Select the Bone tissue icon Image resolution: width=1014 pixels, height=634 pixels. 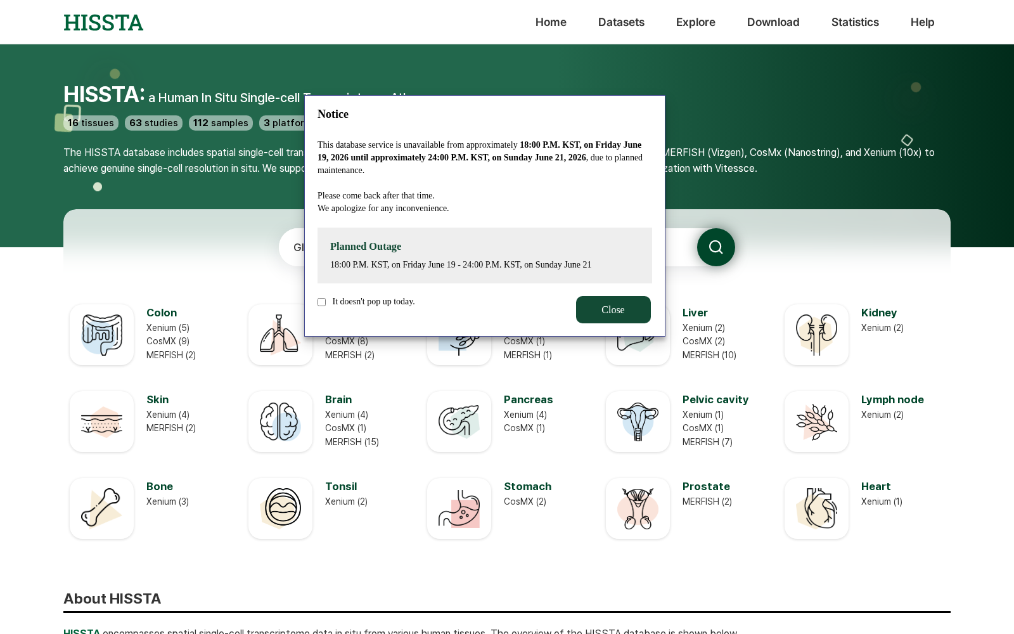[102, 508]
